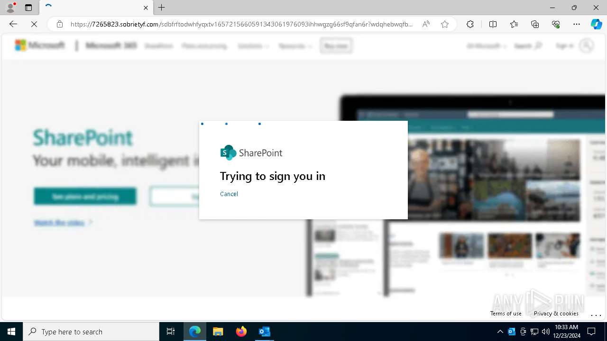Image resolution: width=607 pixels, height=341 pixels.
Task: Open the Copilot sidebar
Action: click(596, 24)
